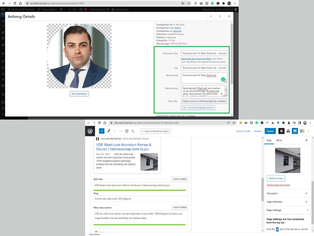Viewport: 314px width, 236px height.
Task: Collapse the Page Settings panel
Action: 287,210
